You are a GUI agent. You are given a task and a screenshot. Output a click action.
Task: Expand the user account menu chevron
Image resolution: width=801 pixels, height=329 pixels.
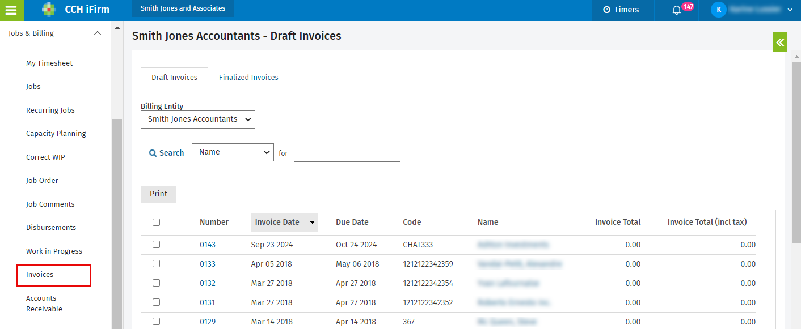pyautogui.click(x=790, y=10)
